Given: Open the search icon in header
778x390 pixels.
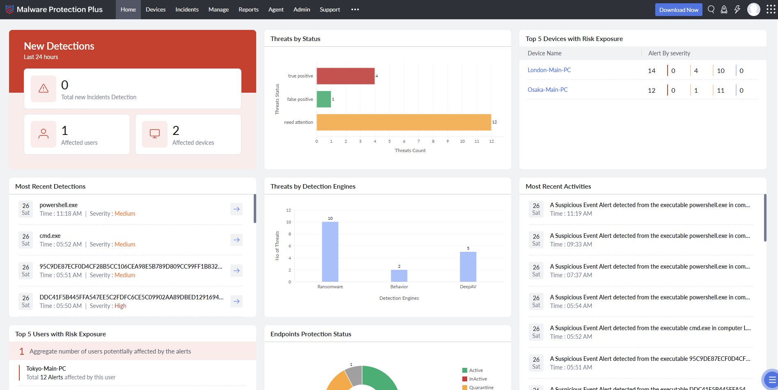Looking at the screenshot, I should (711, 9).
